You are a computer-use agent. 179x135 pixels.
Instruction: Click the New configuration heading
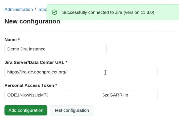[x=32, y=21]
